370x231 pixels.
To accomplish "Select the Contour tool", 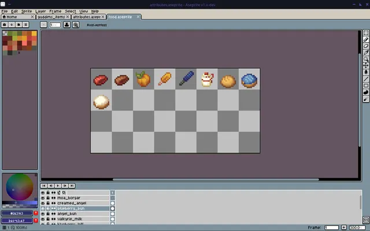I will pyautogui.click(x=366, y=92).
